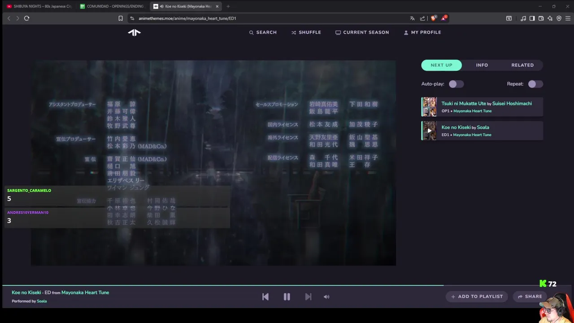Click the My Profile person icon

pyautogui.click(x=406, y=32)
